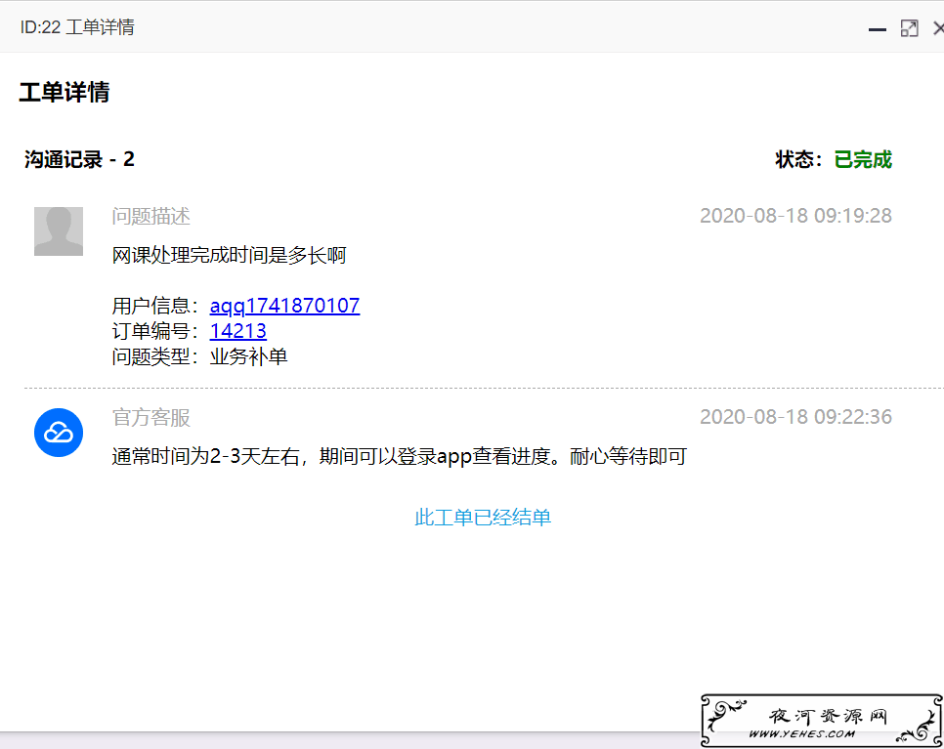Click the 业务补单 problem type value

[248, 356]
